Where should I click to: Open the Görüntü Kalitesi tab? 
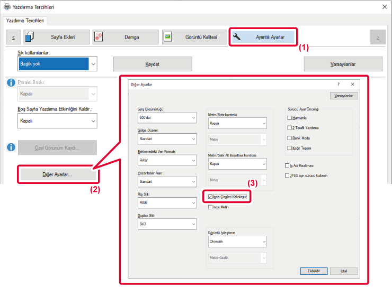194,37
